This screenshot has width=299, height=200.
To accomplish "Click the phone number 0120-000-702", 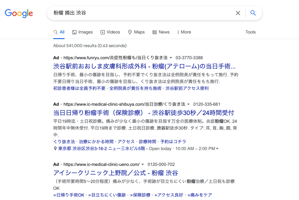I will pos(161,164).
